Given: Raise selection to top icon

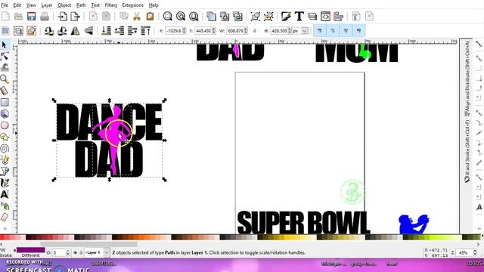Looking at the screenshot, I should click(x=145, y=31).
